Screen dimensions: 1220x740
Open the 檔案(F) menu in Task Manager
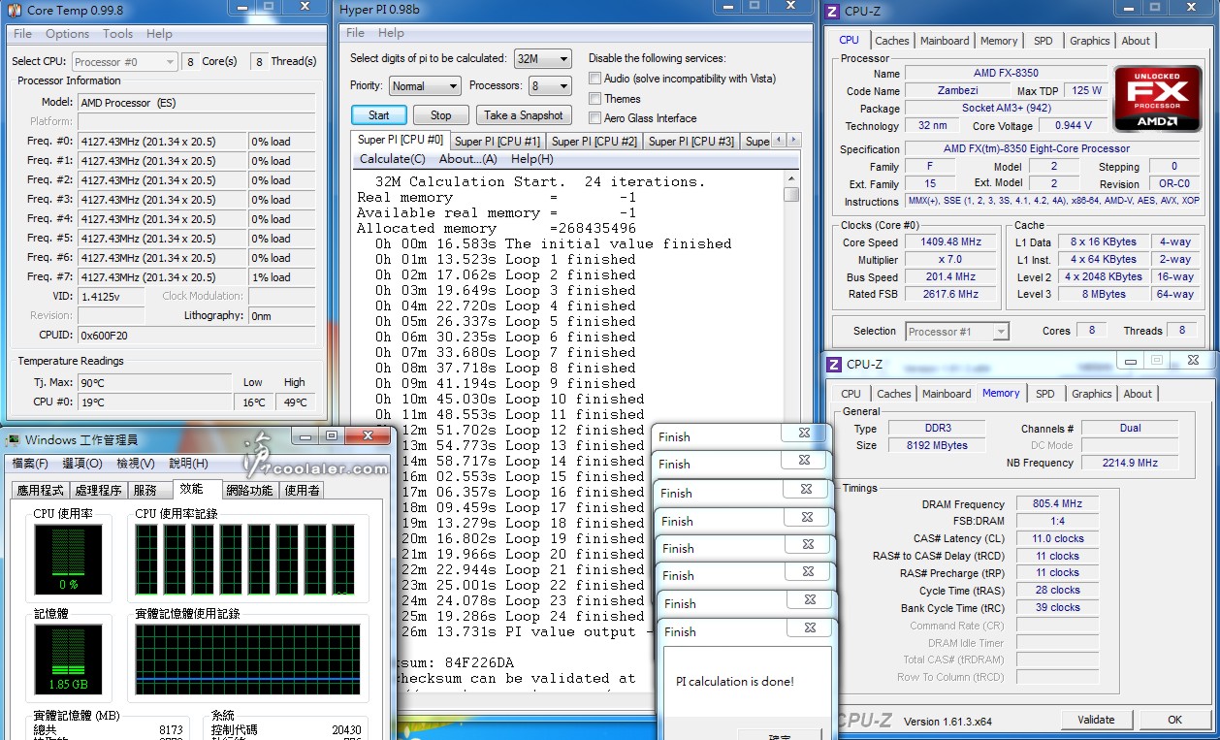point(29,464)
